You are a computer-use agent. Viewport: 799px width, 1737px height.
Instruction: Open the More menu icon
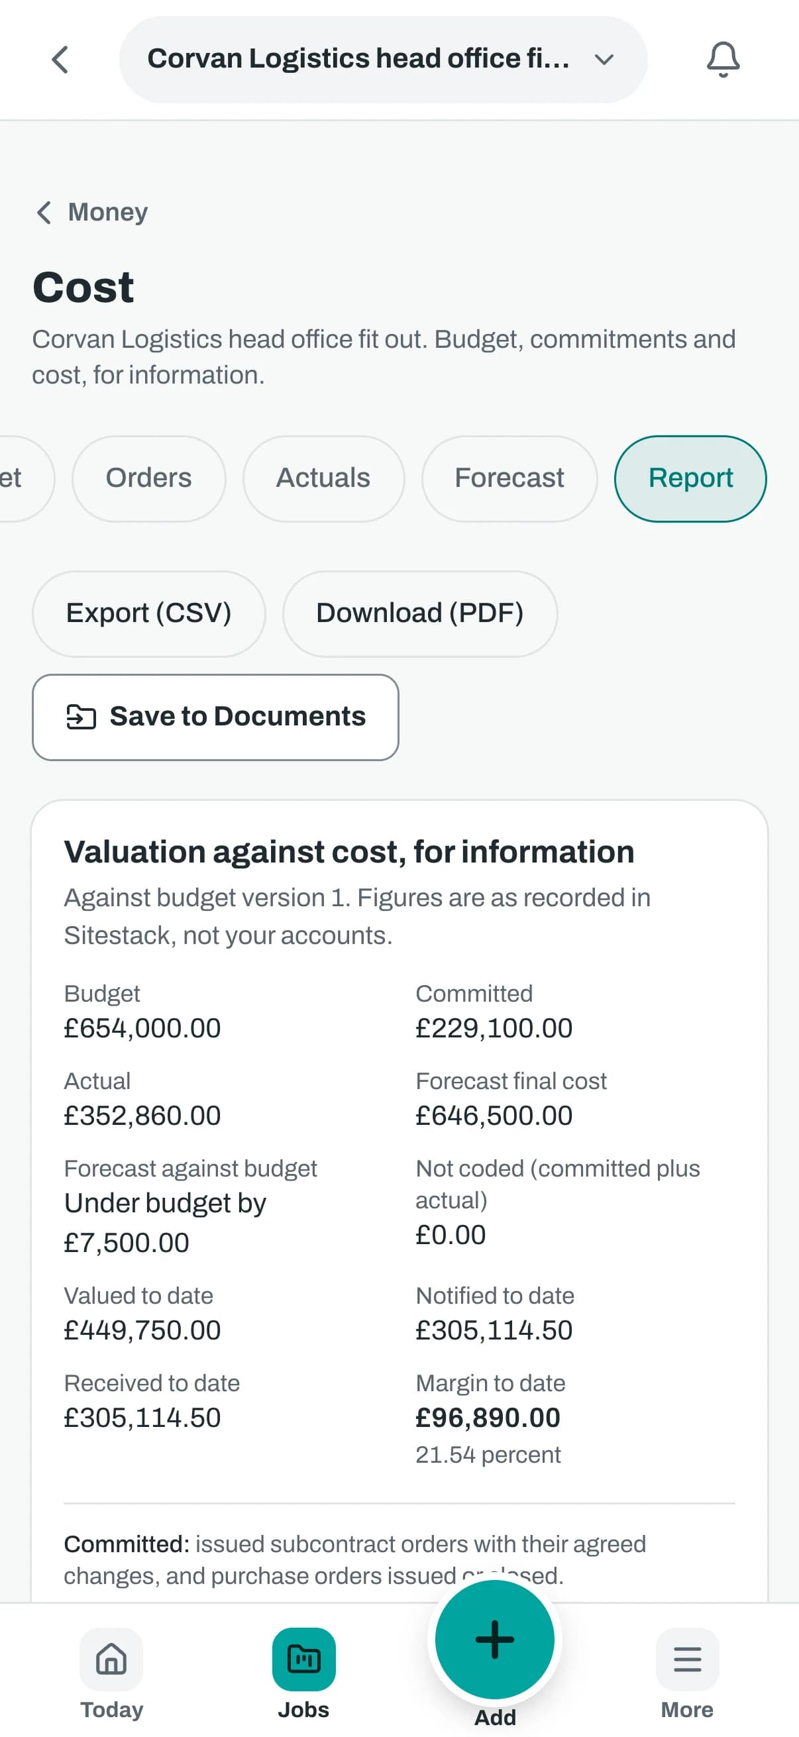(687, 1659)
